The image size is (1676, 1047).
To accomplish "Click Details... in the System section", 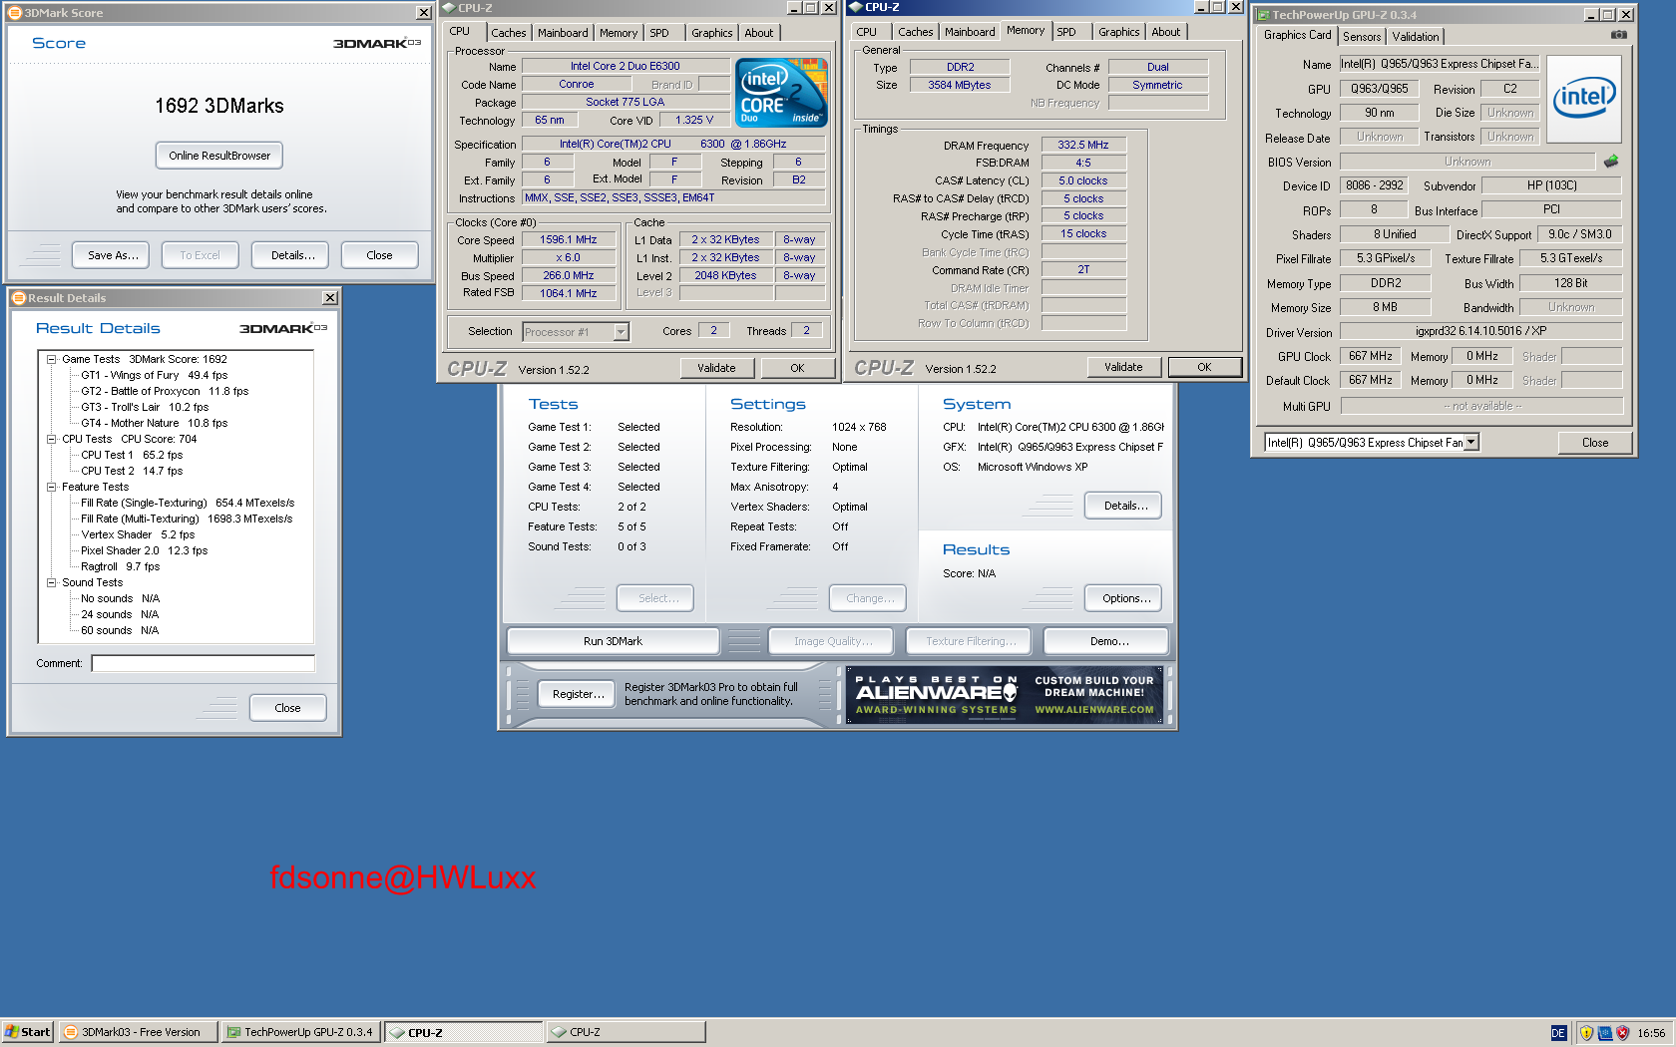I will [1125, 506].
